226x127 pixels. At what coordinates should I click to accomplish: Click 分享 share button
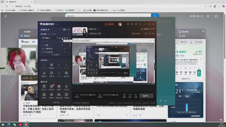pos(152,29)
